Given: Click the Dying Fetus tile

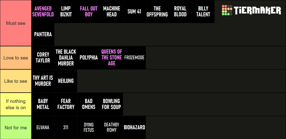Looking at the screenshot, I should click(89, 127).
